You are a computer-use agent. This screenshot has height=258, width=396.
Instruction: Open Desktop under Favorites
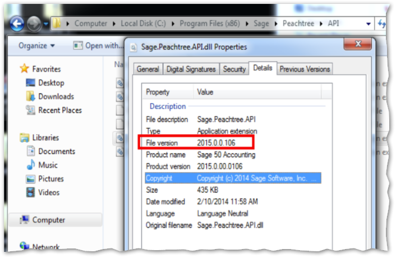51,83
